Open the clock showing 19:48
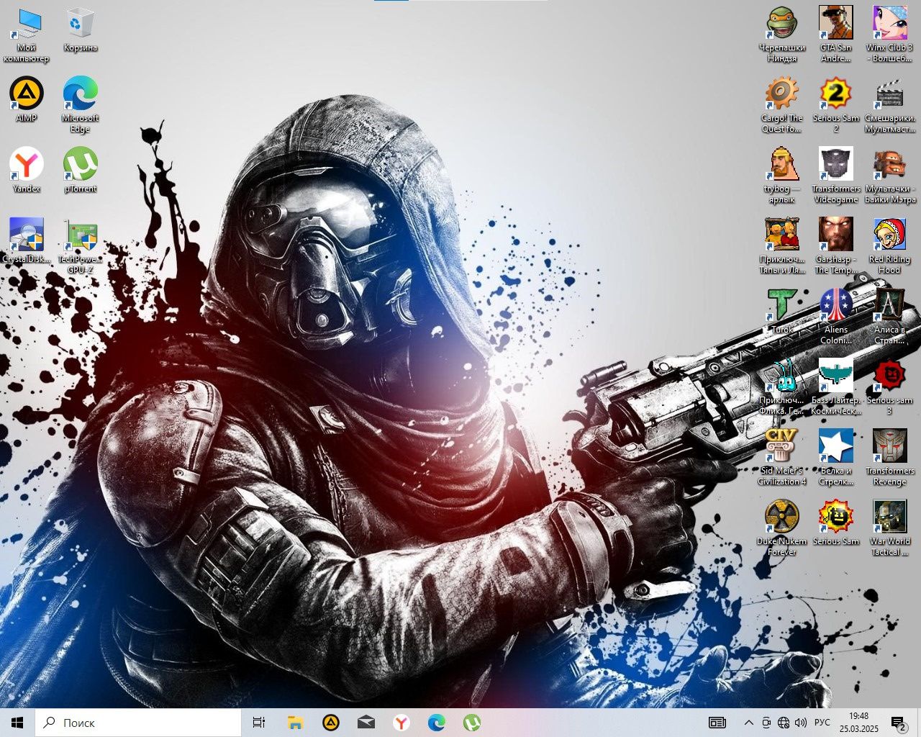 (x=858, y=723)
